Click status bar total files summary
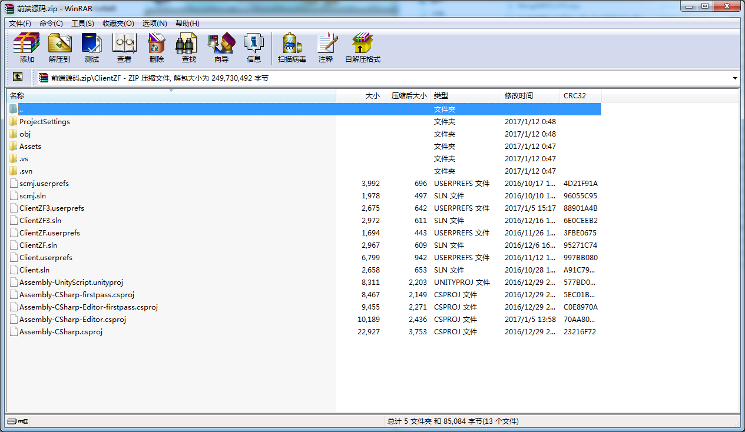Screen dimensions: 745x432 click(x=453, y=421)
